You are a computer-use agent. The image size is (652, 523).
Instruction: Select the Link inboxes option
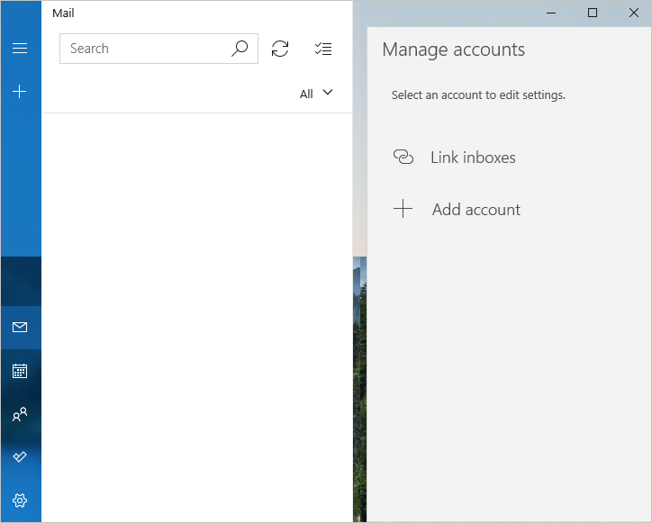coord(473,158)
